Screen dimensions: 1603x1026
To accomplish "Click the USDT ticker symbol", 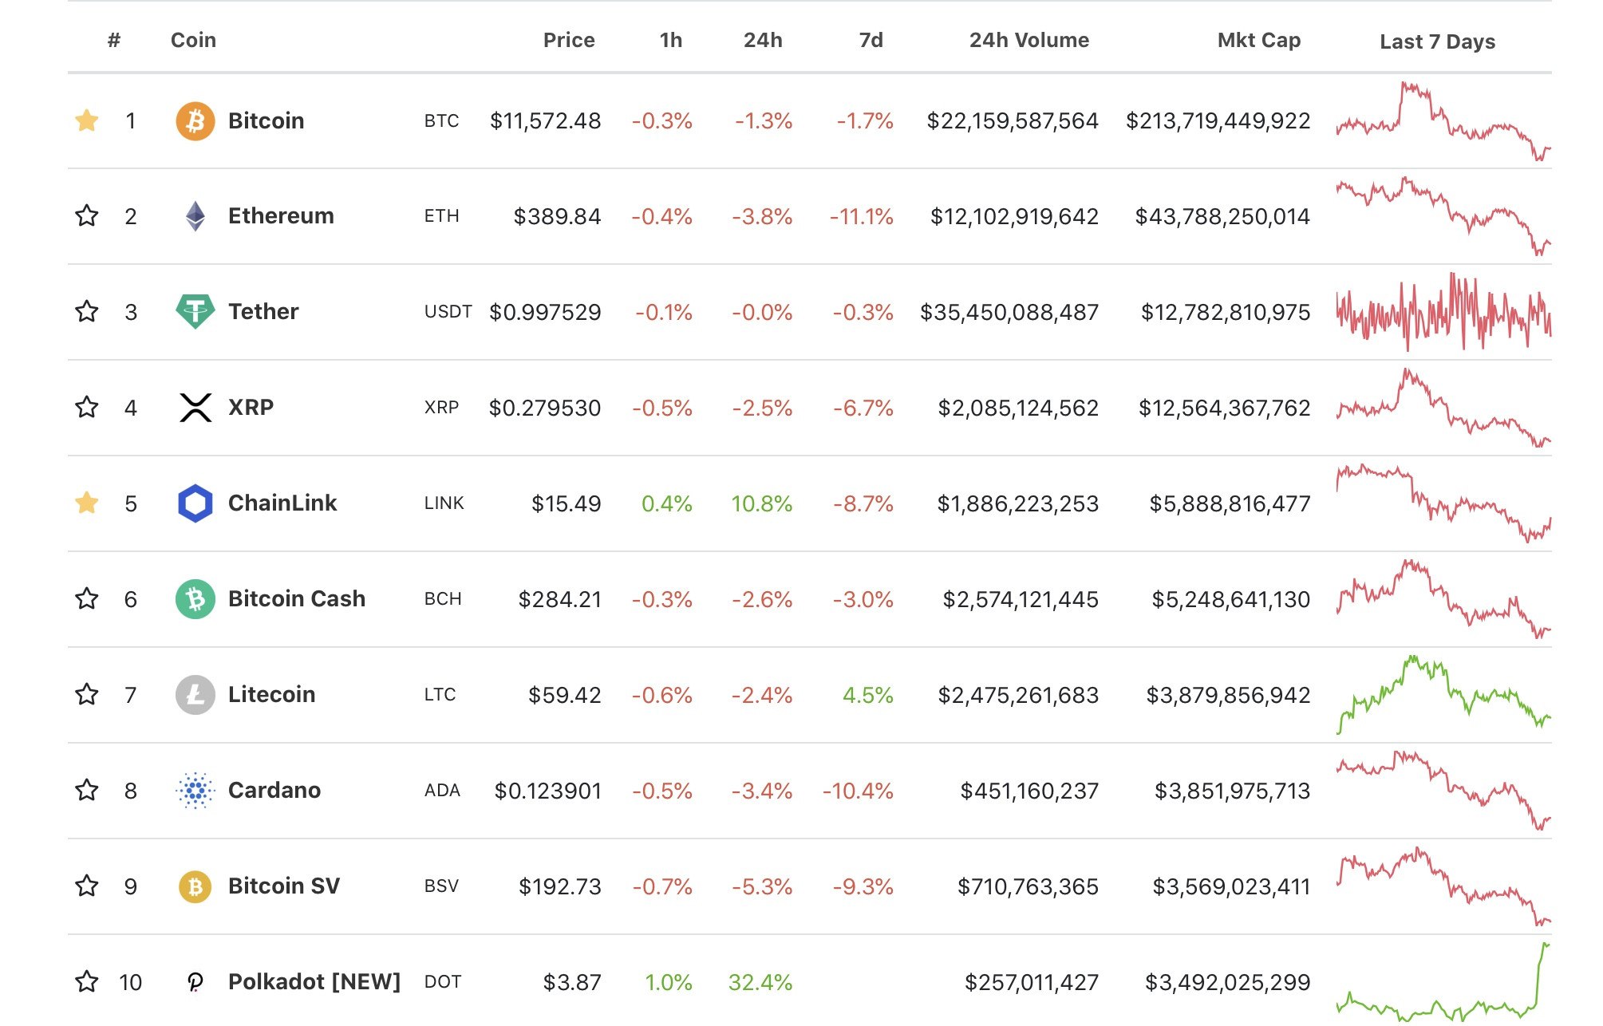I will point(448,312).
